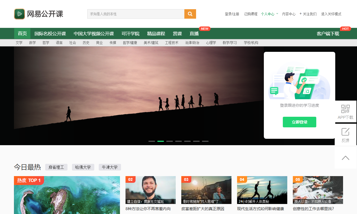The height and width of the screenshot is (214, 357).
Task: Open course title 创意性的工作去哪里找?
Action: [313, 209]
